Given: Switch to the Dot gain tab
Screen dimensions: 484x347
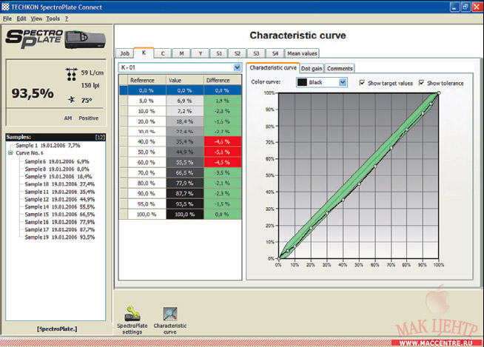Looking at the screenshot, I should coord(312,69).
